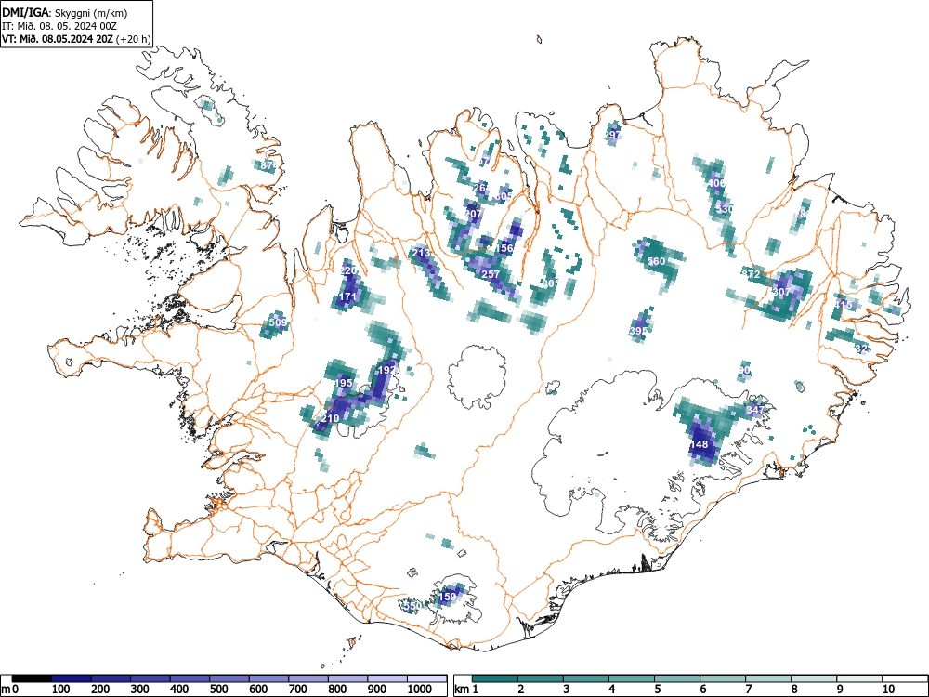
Task: Click the 100 label in the meter legend
Action: (60, 690)
